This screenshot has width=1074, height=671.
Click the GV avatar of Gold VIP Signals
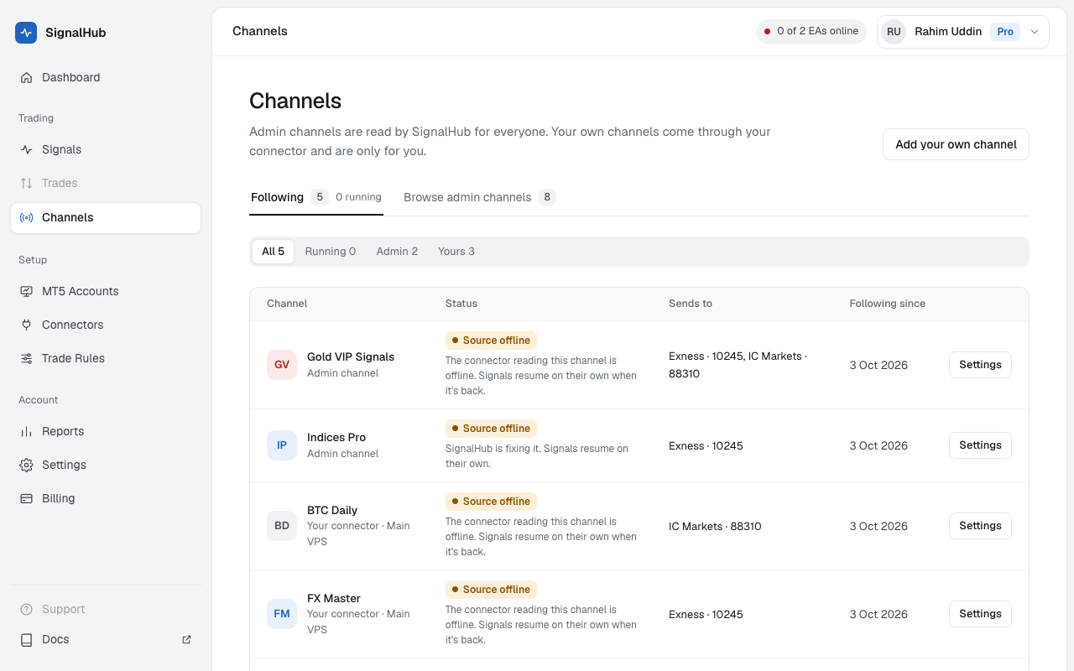pos(282,365)
